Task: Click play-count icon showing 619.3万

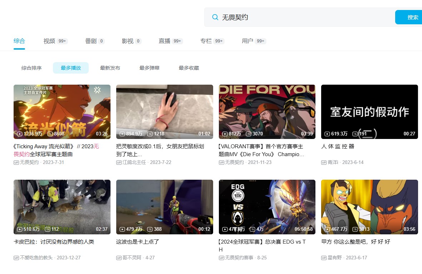Action: click(x=327, y=134)
